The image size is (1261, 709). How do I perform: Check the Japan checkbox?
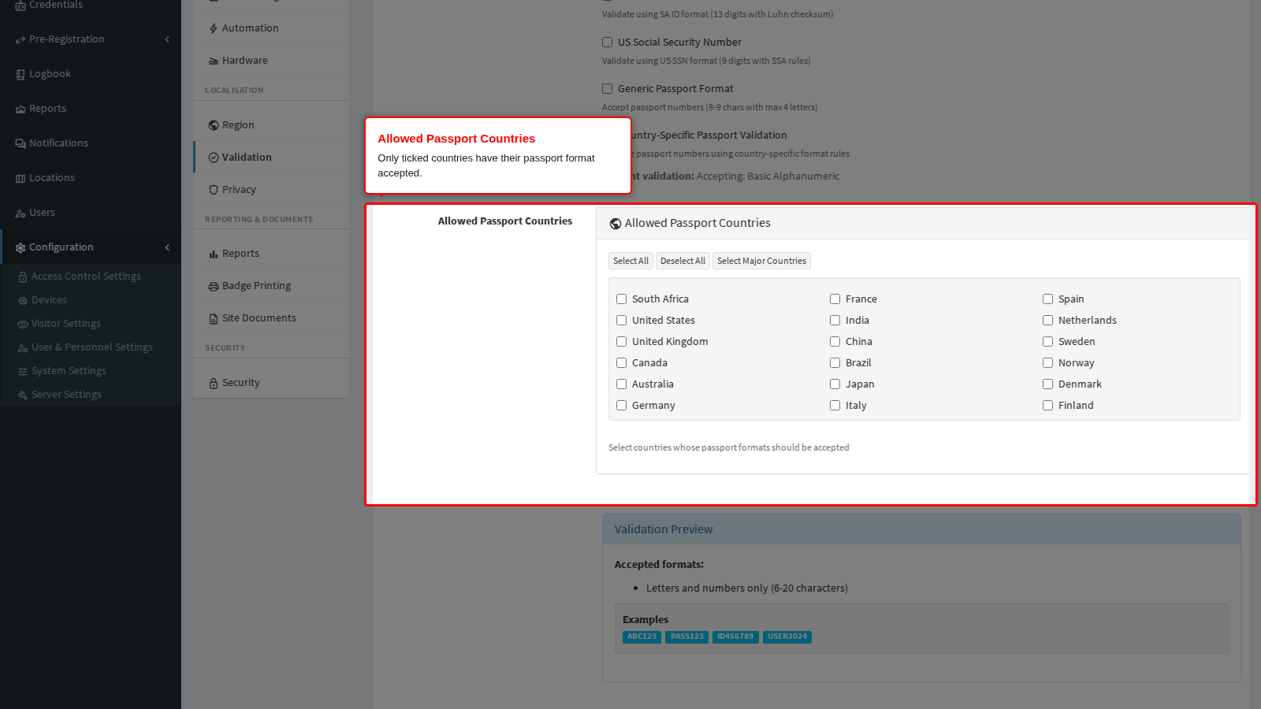835,384
